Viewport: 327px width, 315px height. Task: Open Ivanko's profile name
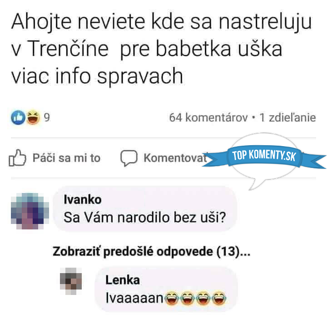point(83,199)
